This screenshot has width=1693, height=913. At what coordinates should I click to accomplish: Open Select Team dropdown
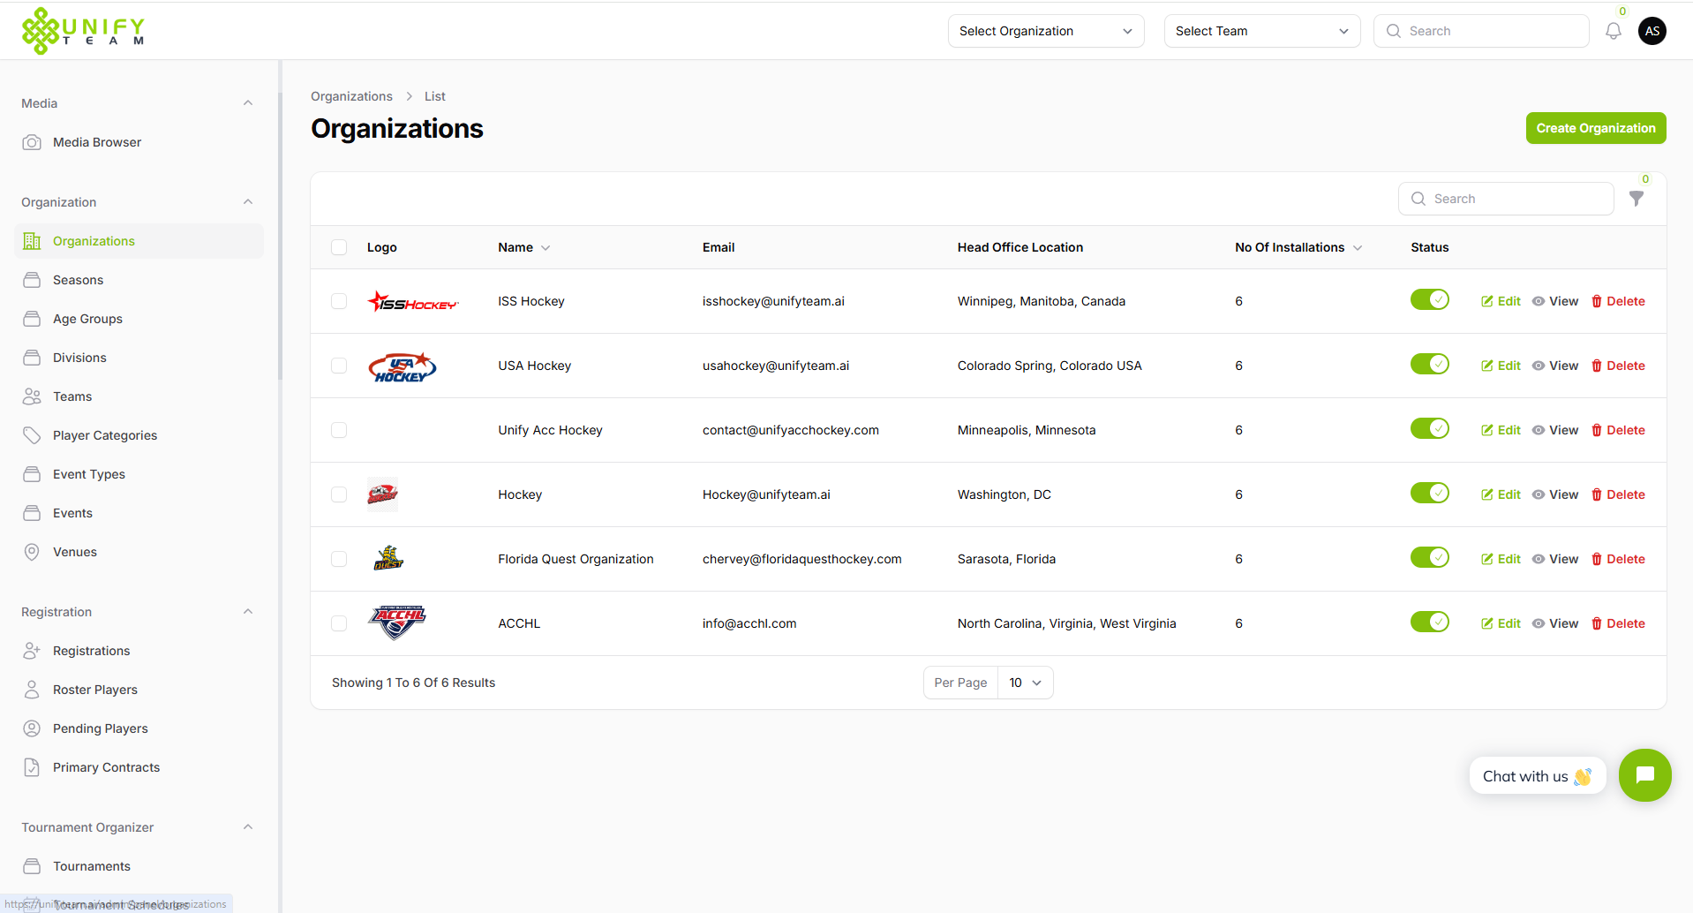[x=1262, y=31]
